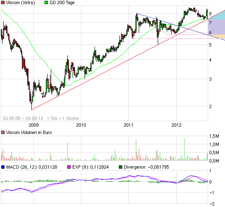Screen dimensions: 225x207
Task: Click the green GD 200 Tage legend swatch
Action: tap(46, 2)
